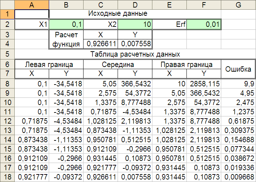Click green input cell with value 0,01
256x182 pixels.
pos(204,24)
